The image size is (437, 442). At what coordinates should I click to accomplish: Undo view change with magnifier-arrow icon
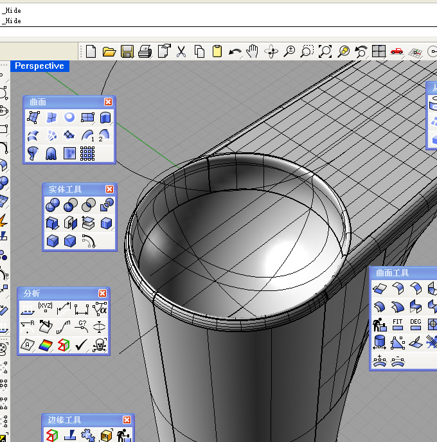(x=361, y=51)
